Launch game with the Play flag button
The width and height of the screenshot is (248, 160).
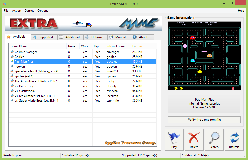point(174,140)
